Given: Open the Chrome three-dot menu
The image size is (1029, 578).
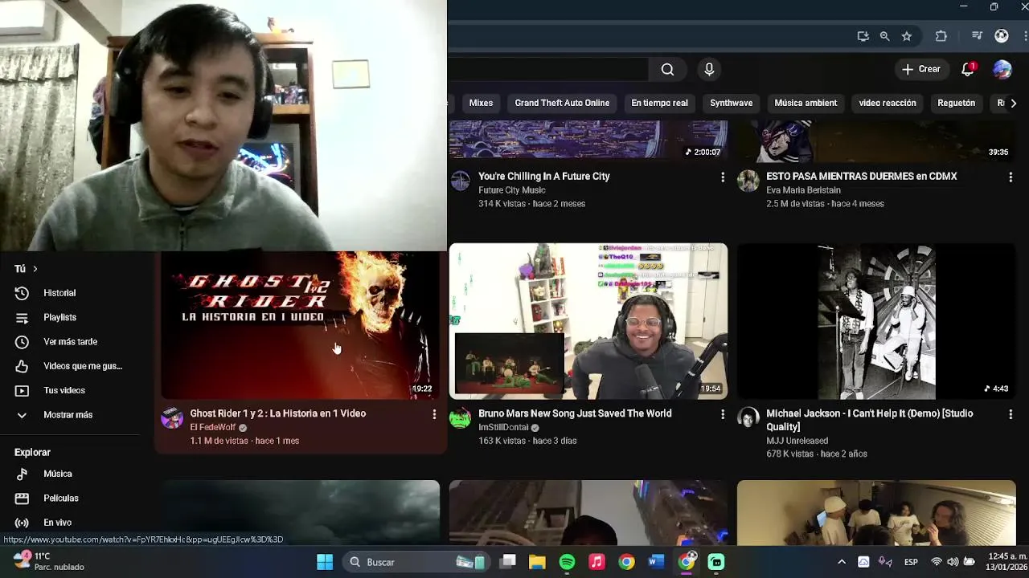Looking at the screenshot, I should (x=1026, y=36).
